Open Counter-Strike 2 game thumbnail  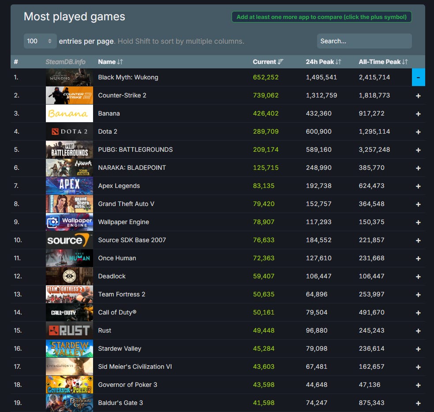[69, 95]
